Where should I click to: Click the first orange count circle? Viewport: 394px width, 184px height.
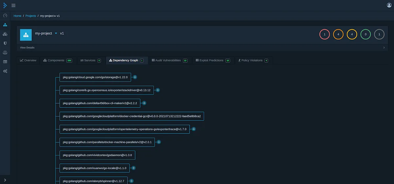coord(338,34)
